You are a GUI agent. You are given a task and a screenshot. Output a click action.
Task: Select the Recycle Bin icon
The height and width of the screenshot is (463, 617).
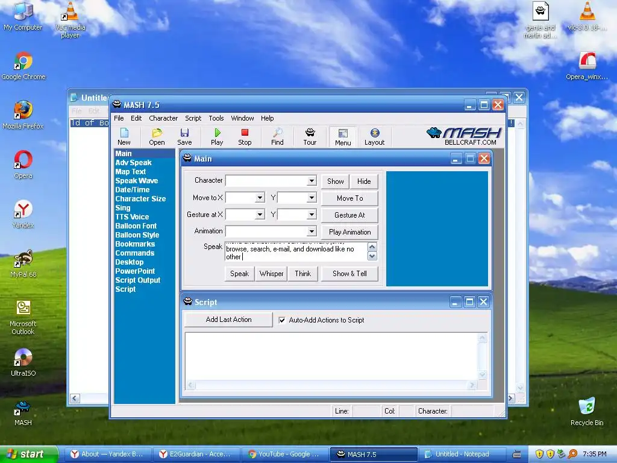coord(587,412)
